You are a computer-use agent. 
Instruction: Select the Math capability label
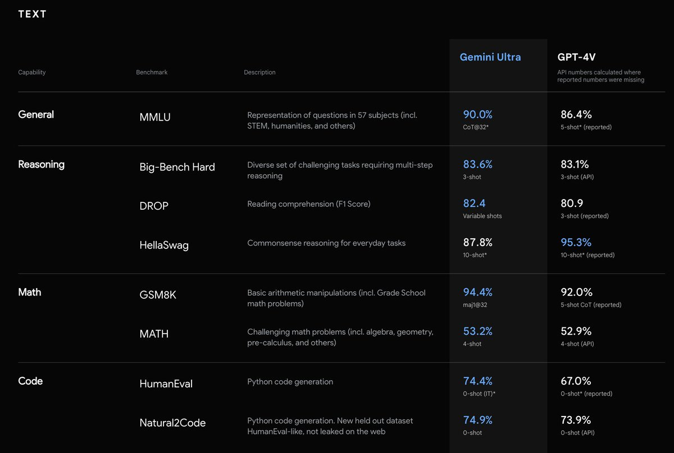click(x=30, y=292)
